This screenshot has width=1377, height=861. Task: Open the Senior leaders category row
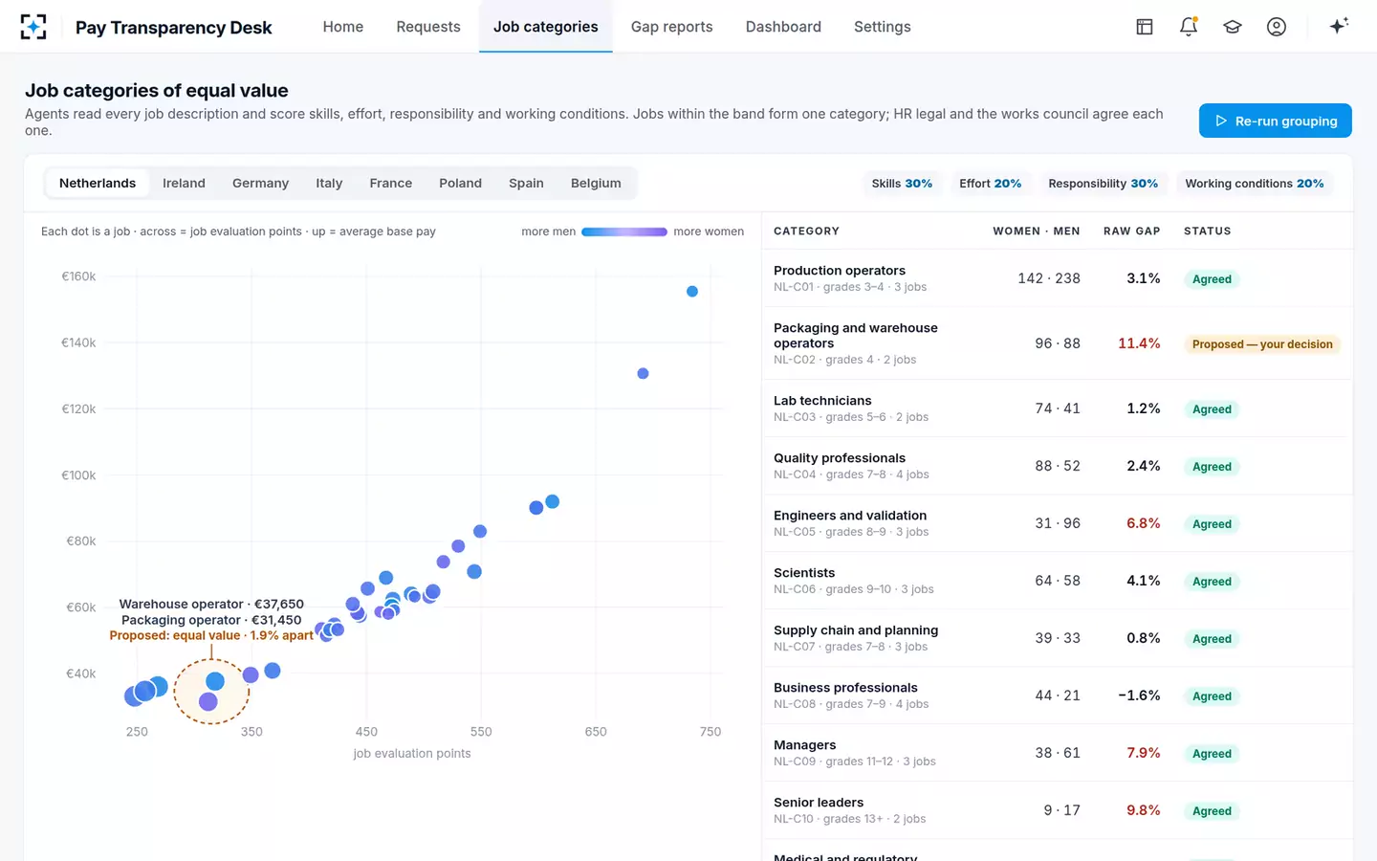1058,810
